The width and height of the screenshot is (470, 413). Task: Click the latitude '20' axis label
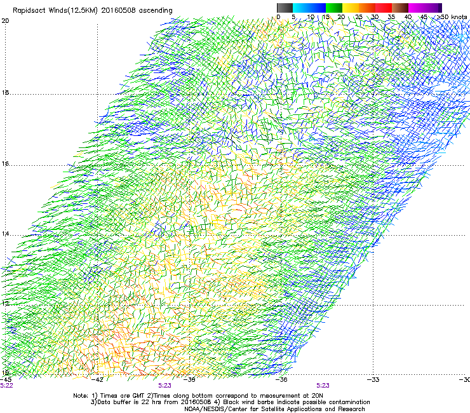pyautogui.click(x=5, y=21)
